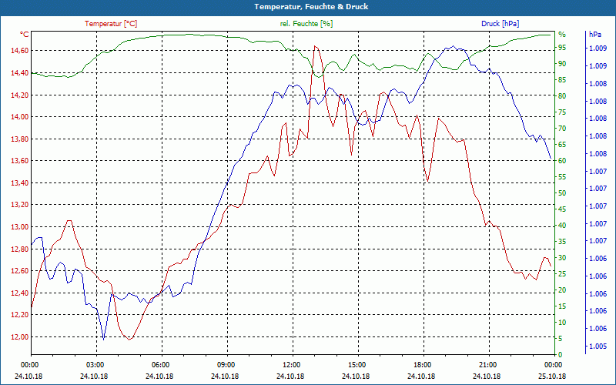Viewport: 616px width, 385px height.
Task: Click the °C unit label on temperature axis
Action: (25, 35)
